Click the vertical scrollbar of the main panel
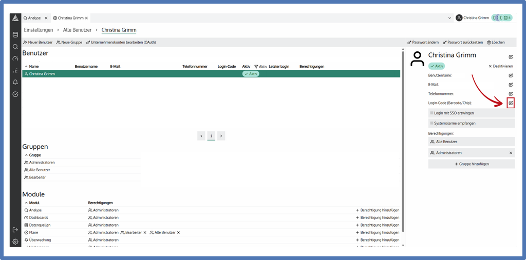This screenshot has height=260, width=526. (403, 141)
